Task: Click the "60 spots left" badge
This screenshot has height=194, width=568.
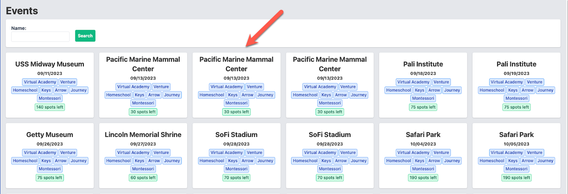Action: pyautogui.click(x=143, y=178)
